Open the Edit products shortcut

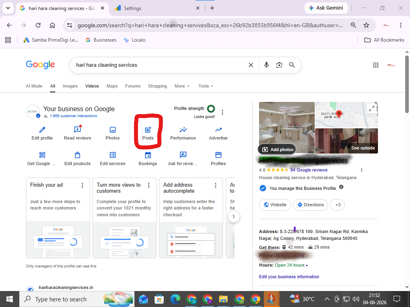click(77, 159)
